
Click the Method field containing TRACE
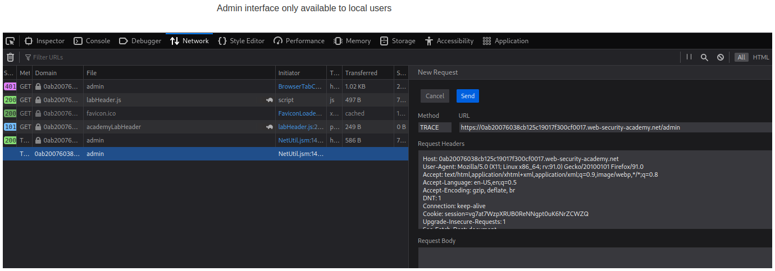(435, 127)
